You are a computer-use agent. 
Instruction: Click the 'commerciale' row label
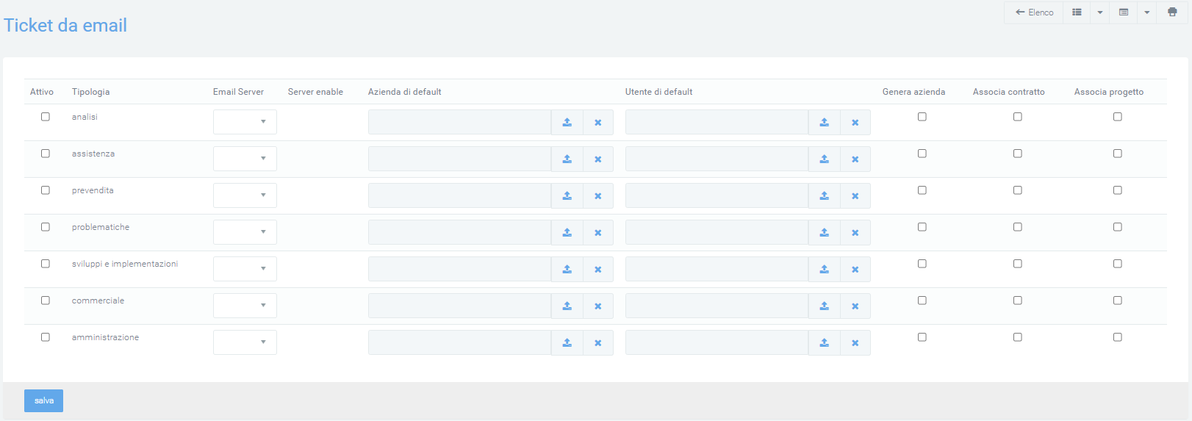tap(98, 301)
